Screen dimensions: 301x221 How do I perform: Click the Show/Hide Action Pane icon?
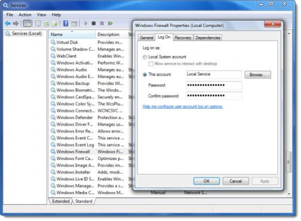[x=74, y=24]
